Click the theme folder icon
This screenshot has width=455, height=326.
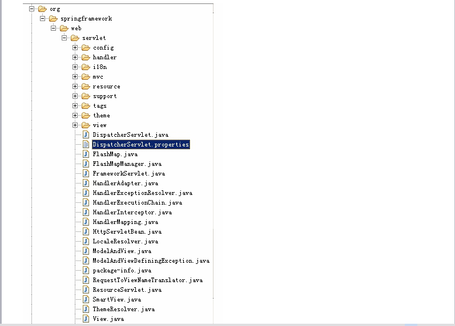86,115
